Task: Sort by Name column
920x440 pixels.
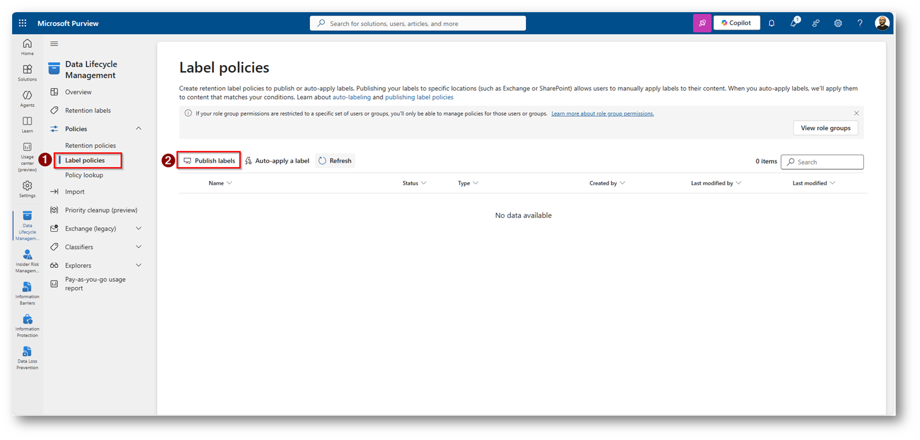Action: pyautogui.click(x=220, y=183)
